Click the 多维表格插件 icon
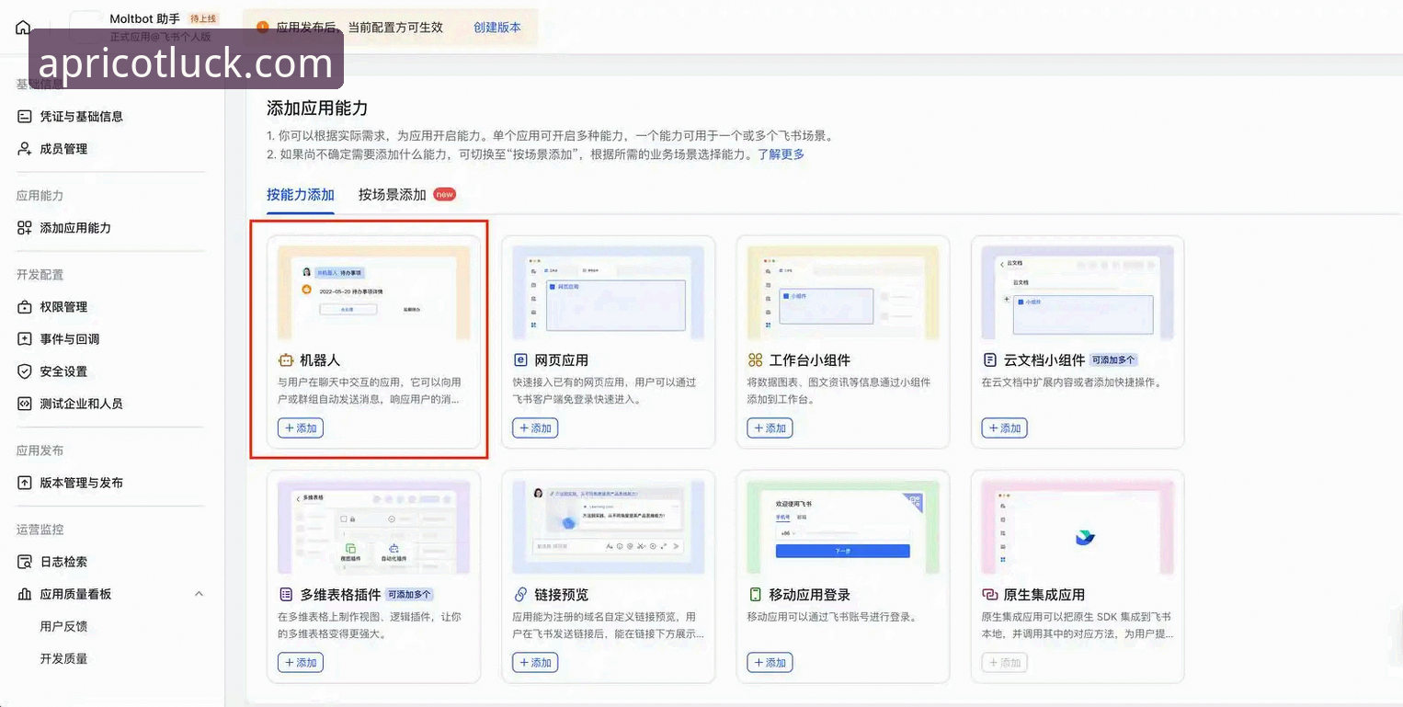Screen dimensions: 1403x707 [286, 595]
